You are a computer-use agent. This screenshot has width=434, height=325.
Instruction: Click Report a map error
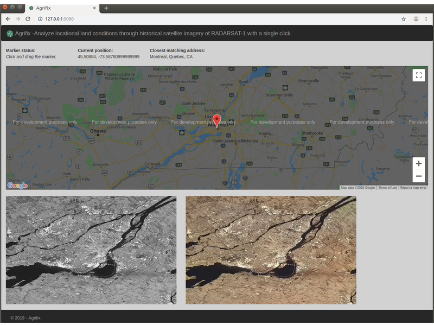[413, 188]
